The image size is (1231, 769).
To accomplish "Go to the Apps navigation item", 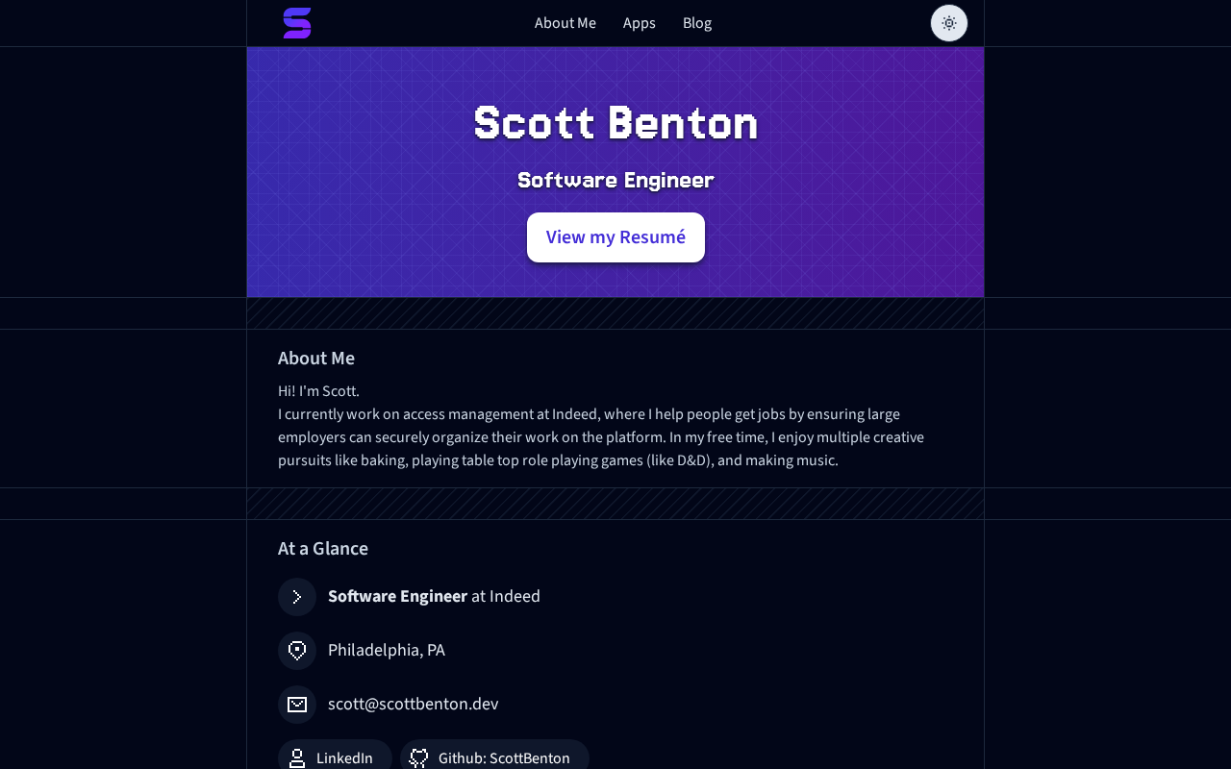I will tap(640, 23).
